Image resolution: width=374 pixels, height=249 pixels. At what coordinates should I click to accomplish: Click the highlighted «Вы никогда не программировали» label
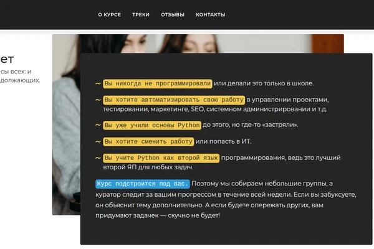pyautogui.click(x=158, y=83)
